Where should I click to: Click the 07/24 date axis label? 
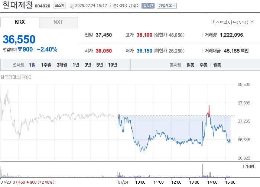tap(123, 182)
